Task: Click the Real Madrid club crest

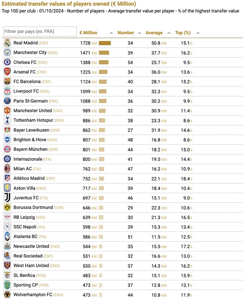Action: coord(7,43)
